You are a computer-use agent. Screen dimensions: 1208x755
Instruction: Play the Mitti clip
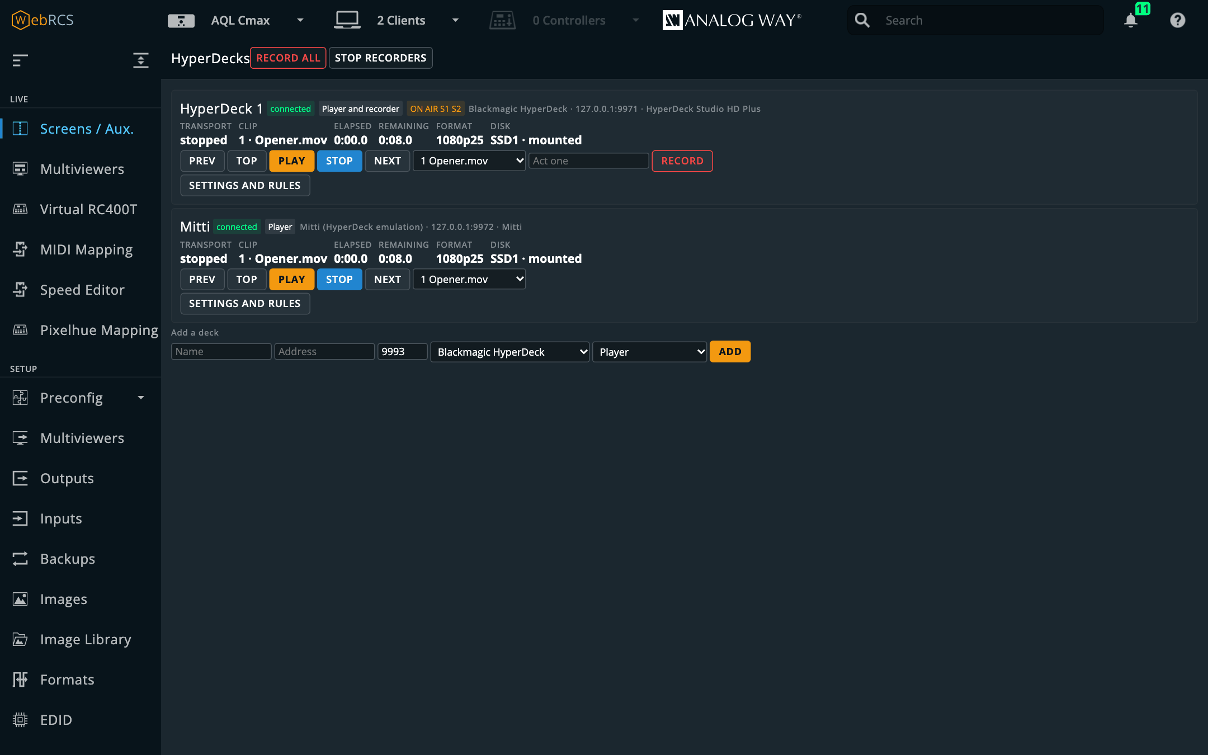[x=292, y=279]
